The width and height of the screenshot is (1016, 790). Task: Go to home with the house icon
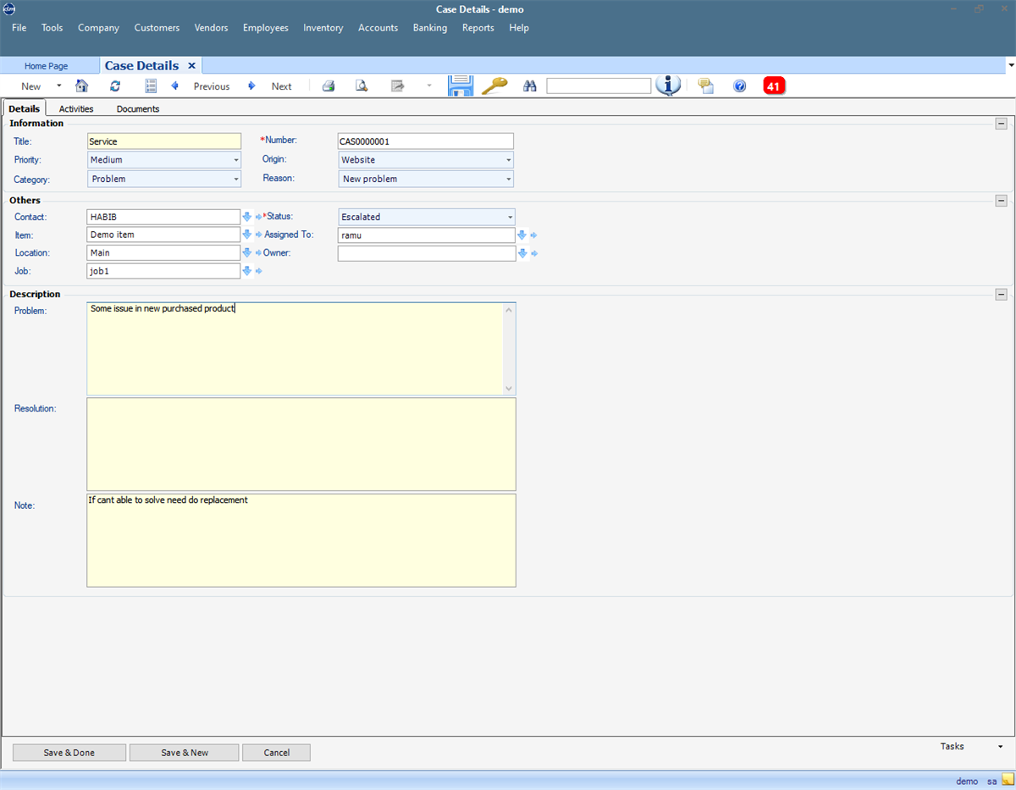pos(82,86)
